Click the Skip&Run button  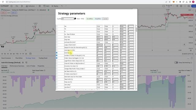pyautogui.click(x=98, y=19)
